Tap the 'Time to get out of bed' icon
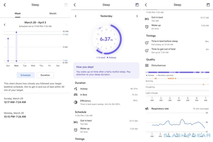The height and width of the screenshot is (142, 213). coord(147,51)
